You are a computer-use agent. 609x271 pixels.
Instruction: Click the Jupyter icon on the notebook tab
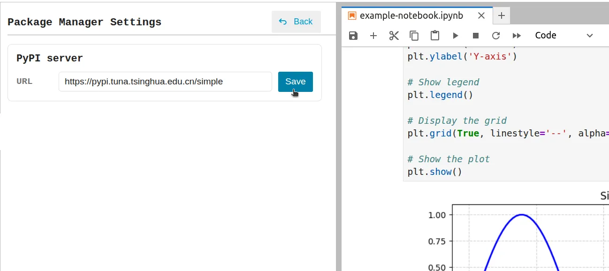[351, 15]
